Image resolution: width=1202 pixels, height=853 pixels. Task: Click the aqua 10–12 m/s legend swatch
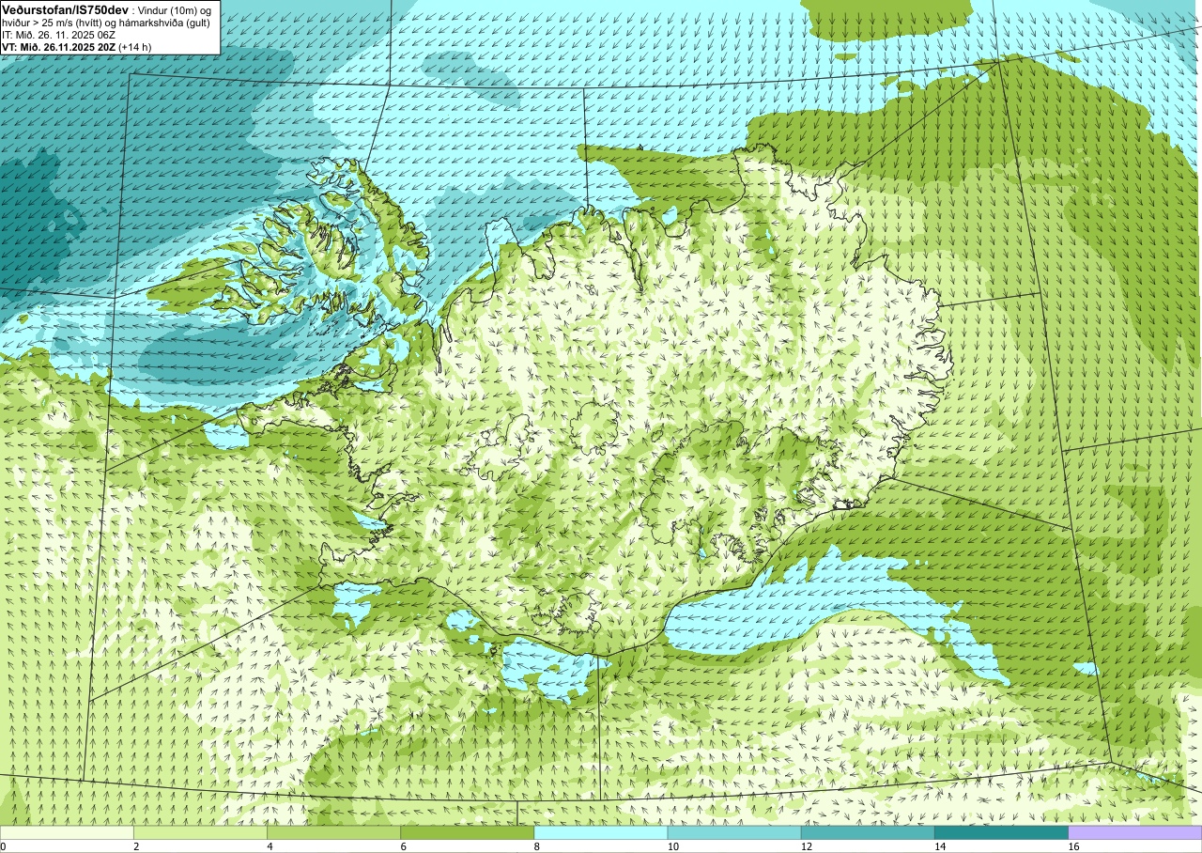tap(734, 832)
